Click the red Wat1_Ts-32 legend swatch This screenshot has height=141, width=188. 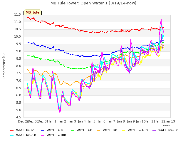[12, 130]
